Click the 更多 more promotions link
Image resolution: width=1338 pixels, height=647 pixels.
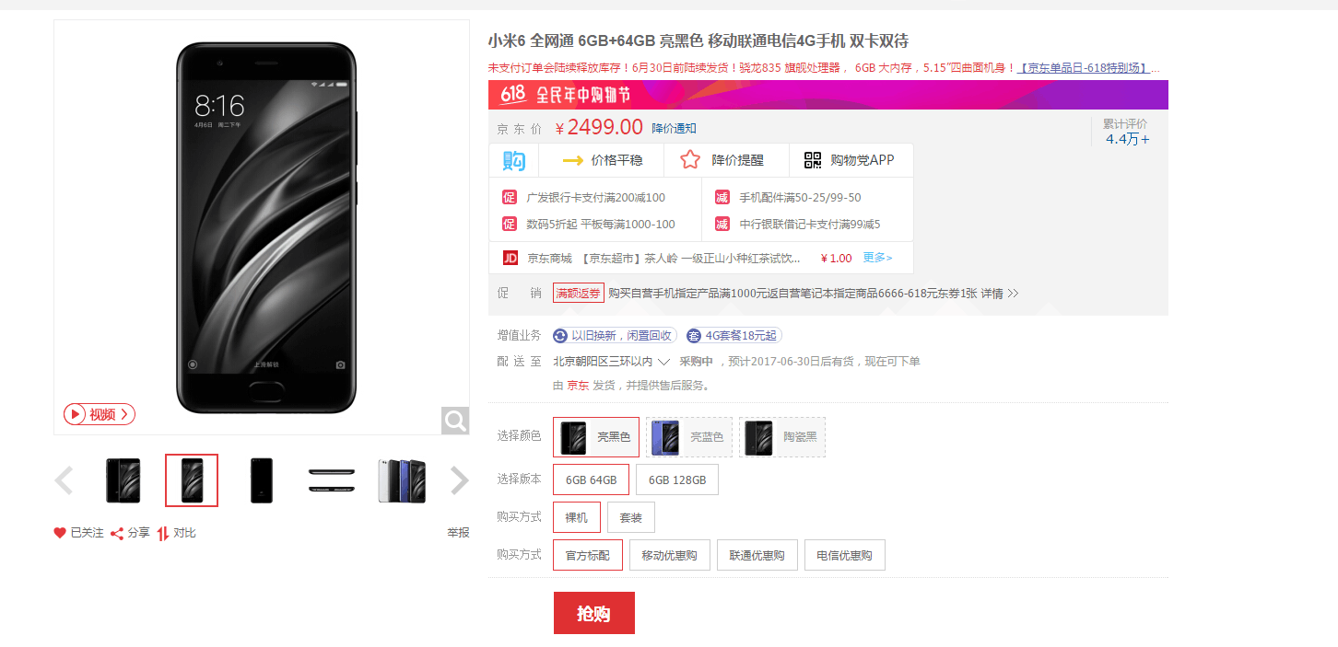pos(877,258)
